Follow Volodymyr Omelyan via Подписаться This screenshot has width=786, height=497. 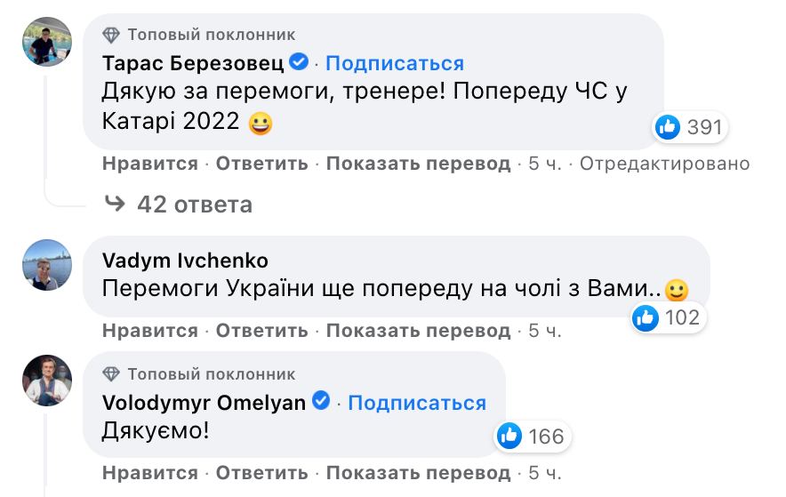coord(417,402)
